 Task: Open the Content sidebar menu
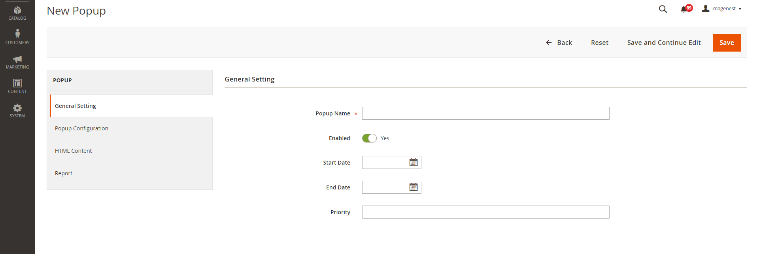pos(17,86)
